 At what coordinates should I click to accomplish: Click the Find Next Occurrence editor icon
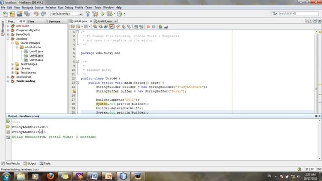click(106, 27)
